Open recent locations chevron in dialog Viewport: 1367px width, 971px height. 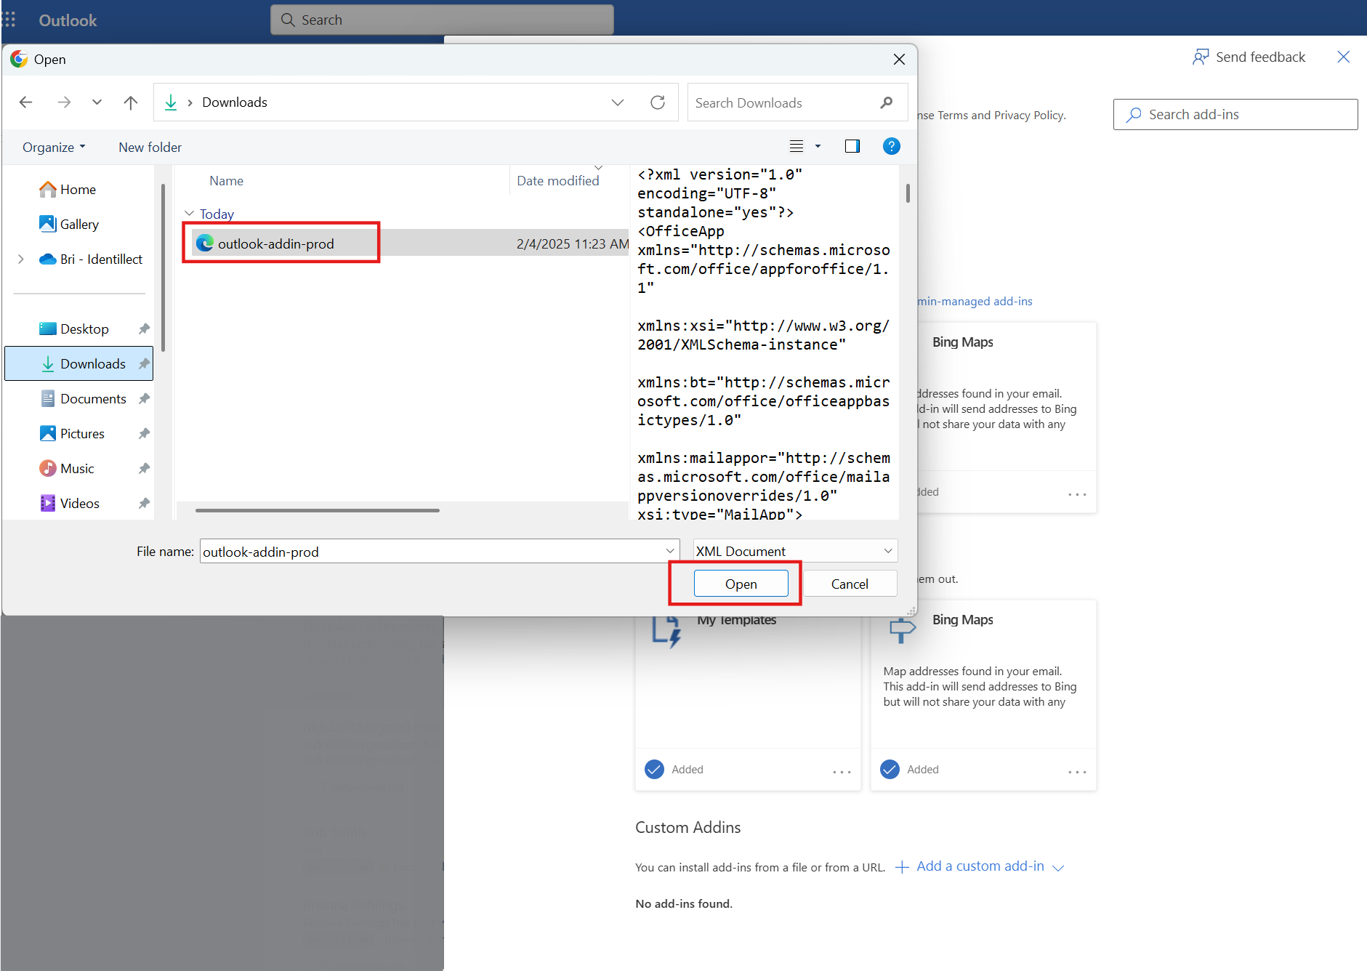[x=97, y=102]
